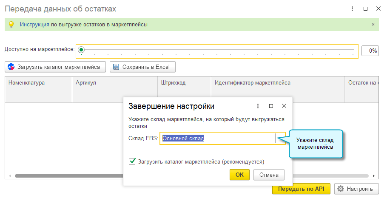Click the Номенклатура column header
Viewport: 387px width, 198px height.
[x=39, y=89]
